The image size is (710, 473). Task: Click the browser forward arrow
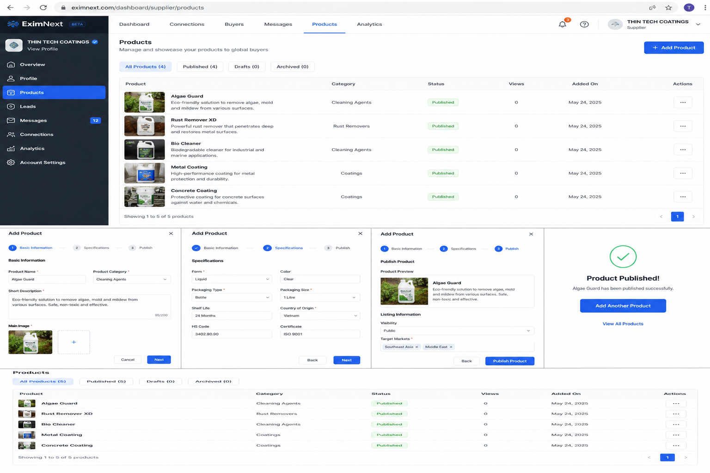[x=27, y=7]
